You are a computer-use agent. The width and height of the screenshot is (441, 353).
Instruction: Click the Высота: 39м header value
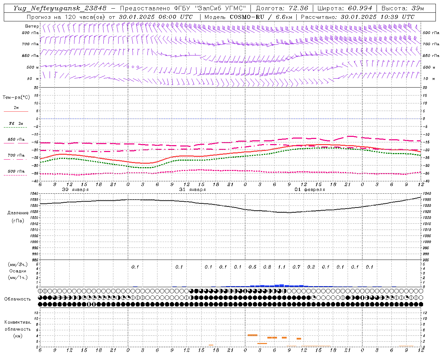403,8
